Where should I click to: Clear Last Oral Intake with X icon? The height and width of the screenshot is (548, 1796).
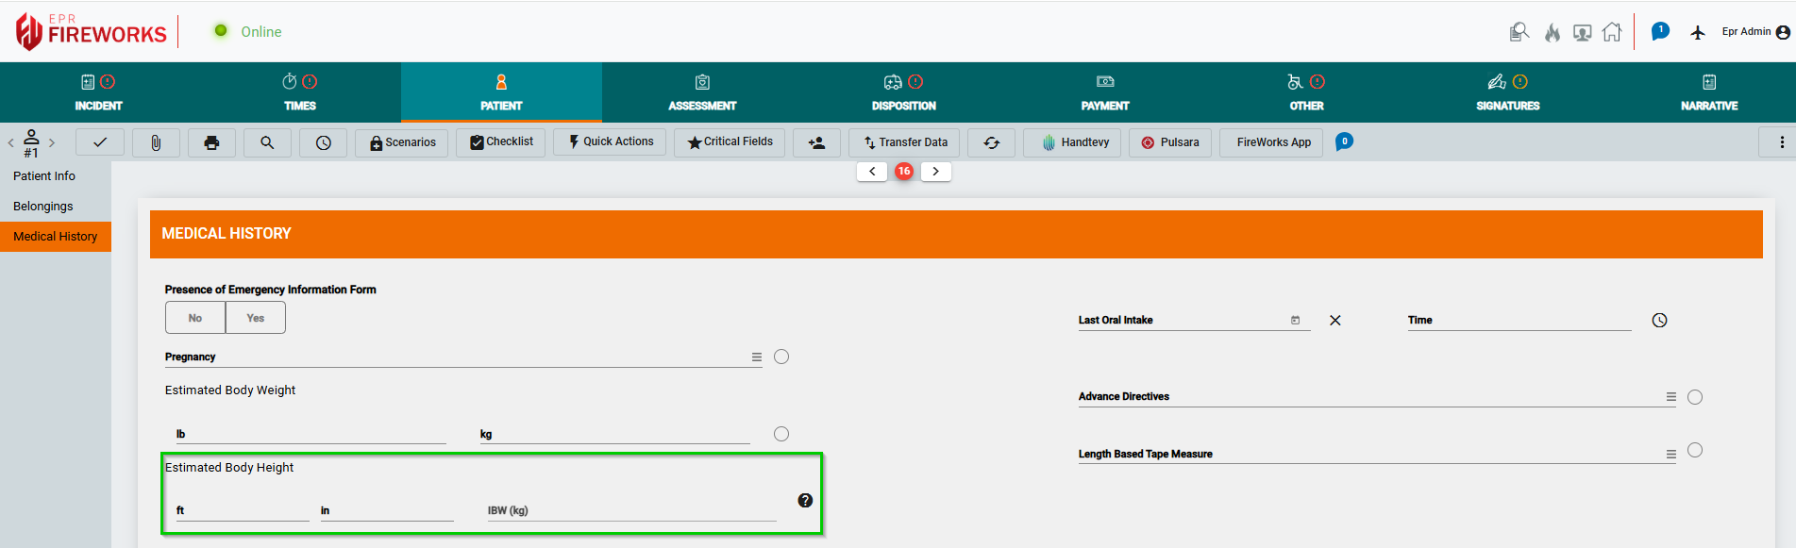pos(1334,321)
